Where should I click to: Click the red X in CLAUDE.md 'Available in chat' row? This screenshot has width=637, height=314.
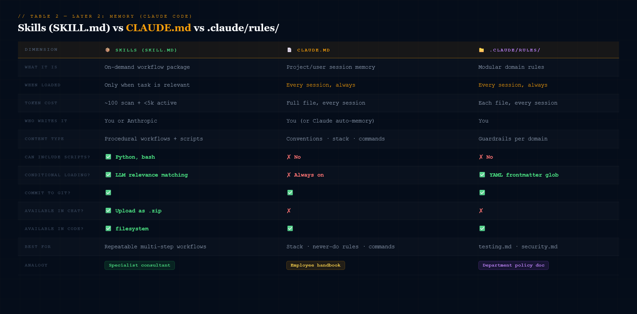[x=289, y=211]
